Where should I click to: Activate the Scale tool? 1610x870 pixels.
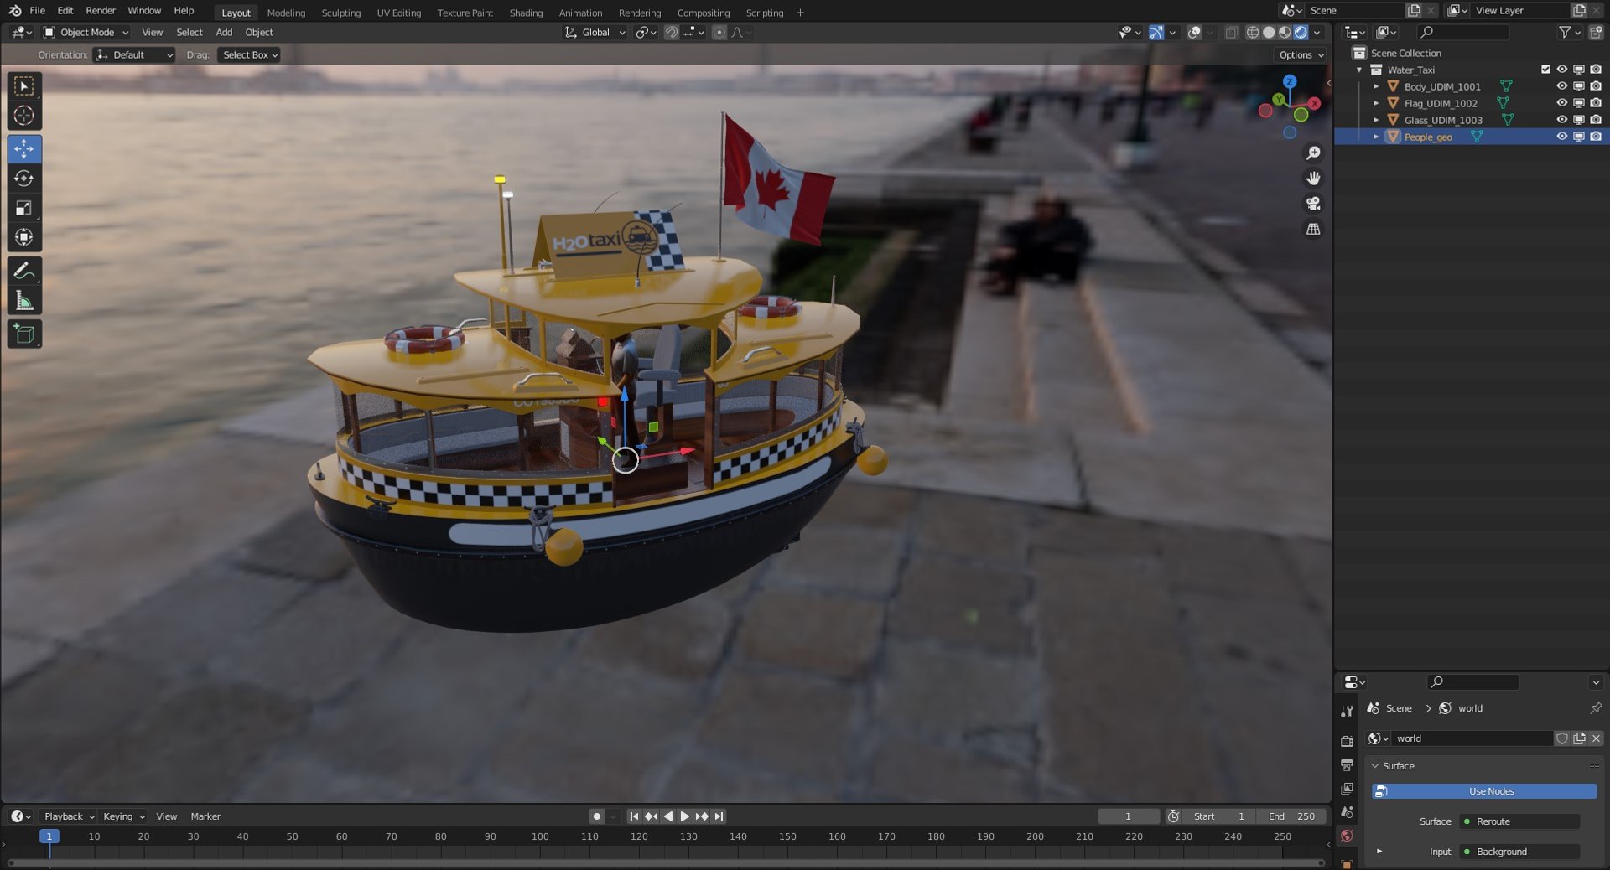point(24,208)
